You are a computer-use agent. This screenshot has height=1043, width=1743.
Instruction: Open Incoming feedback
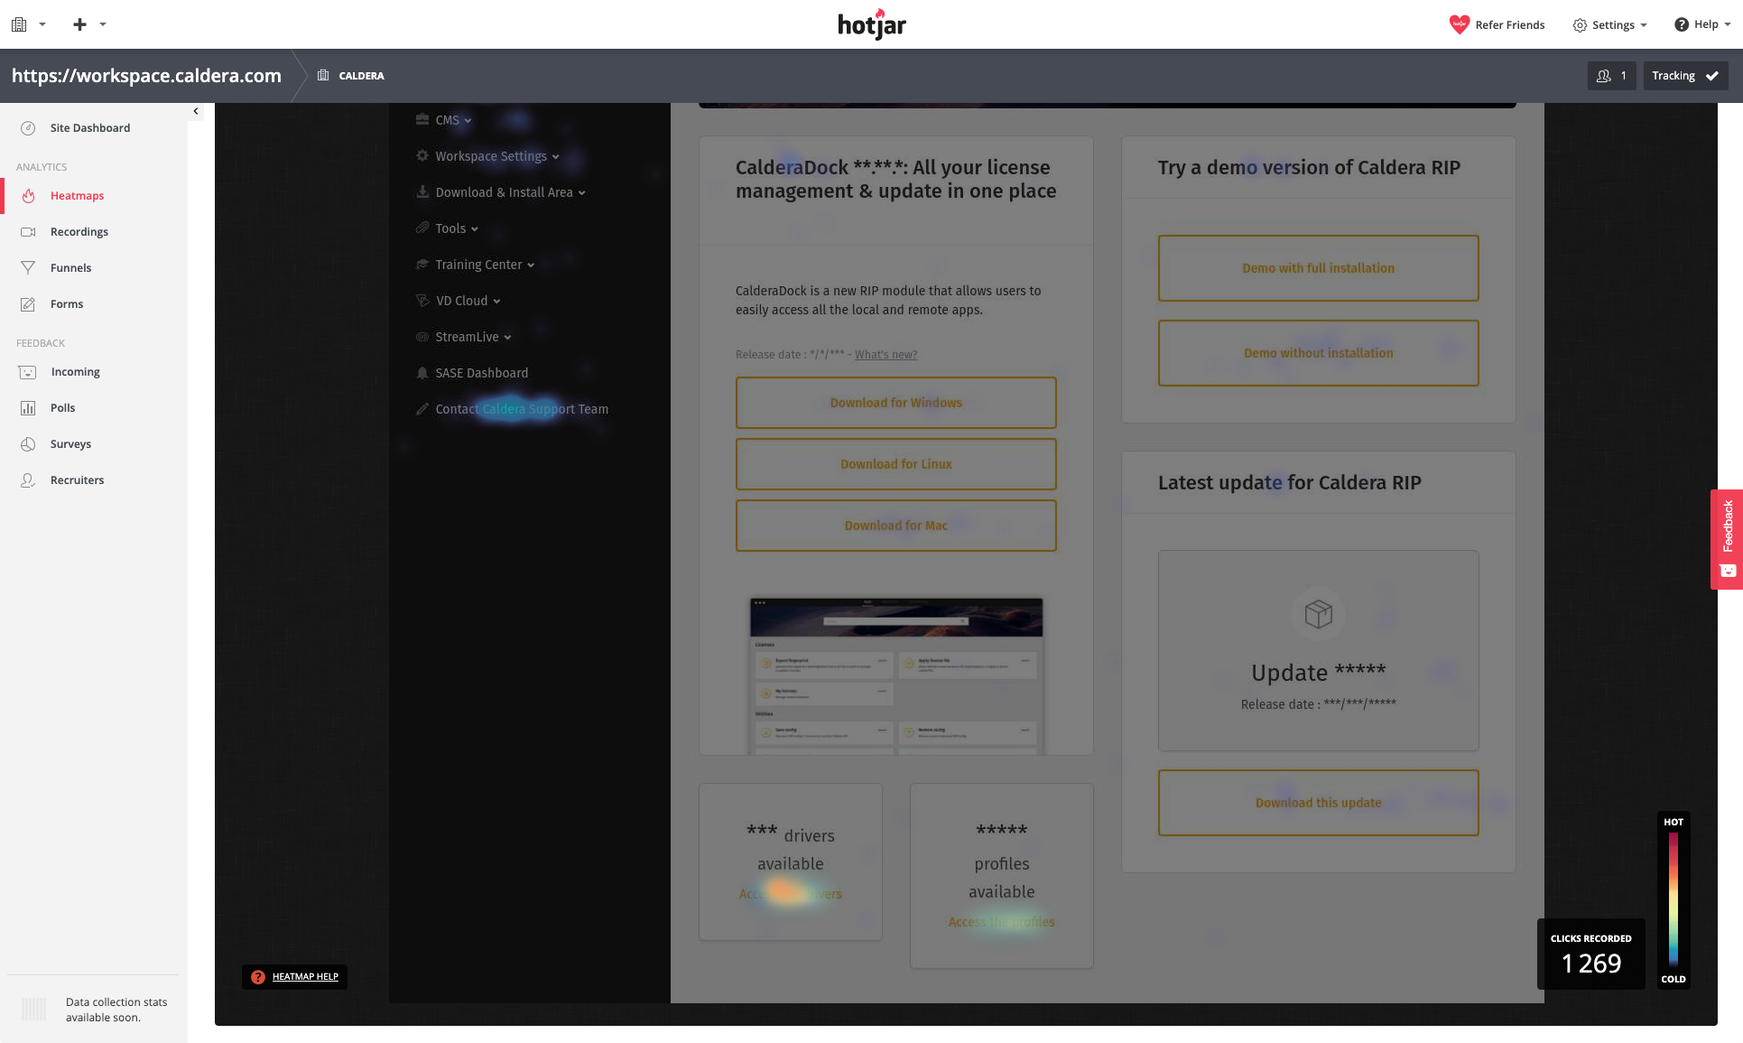point(76,372)
